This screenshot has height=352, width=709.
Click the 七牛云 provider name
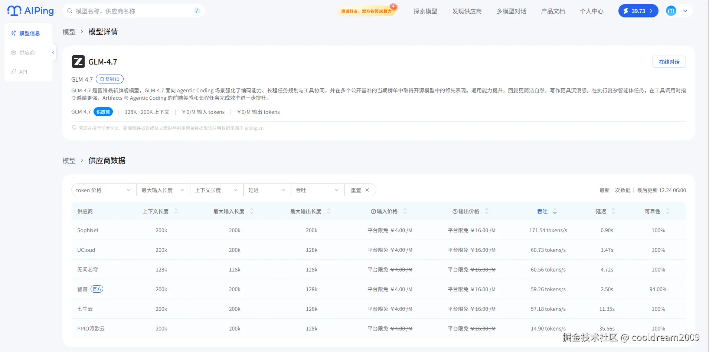[85, 309]
